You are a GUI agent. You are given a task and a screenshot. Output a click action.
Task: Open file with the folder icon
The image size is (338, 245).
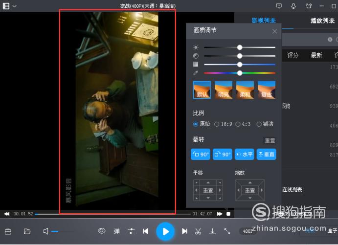[x=27, y=231]
